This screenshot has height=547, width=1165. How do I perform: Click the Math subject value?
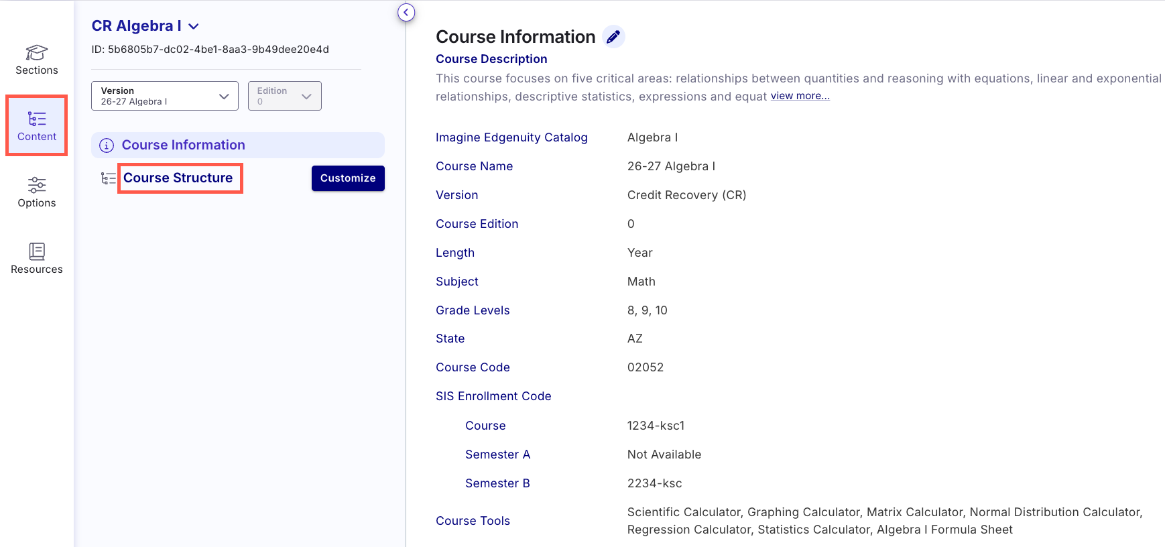tap(641, 282)
